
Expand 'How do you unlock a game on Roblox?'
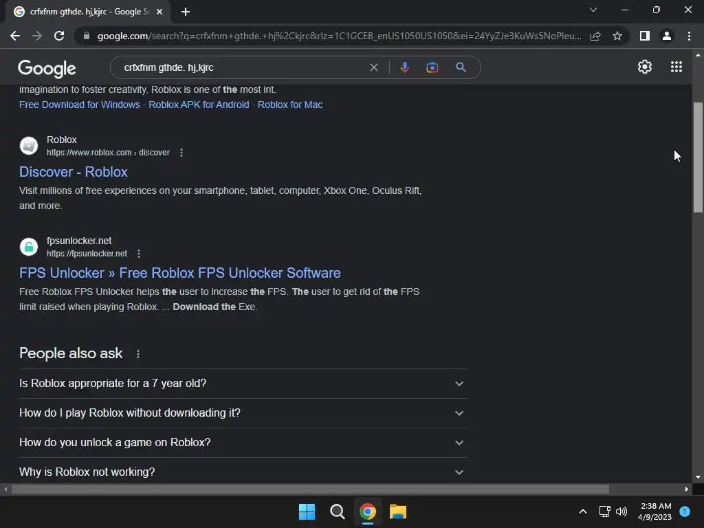243,443
